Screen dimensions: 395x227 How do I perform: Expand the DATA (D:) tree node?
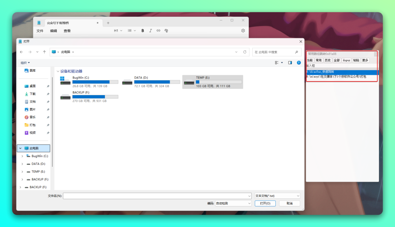pos(22,164)
